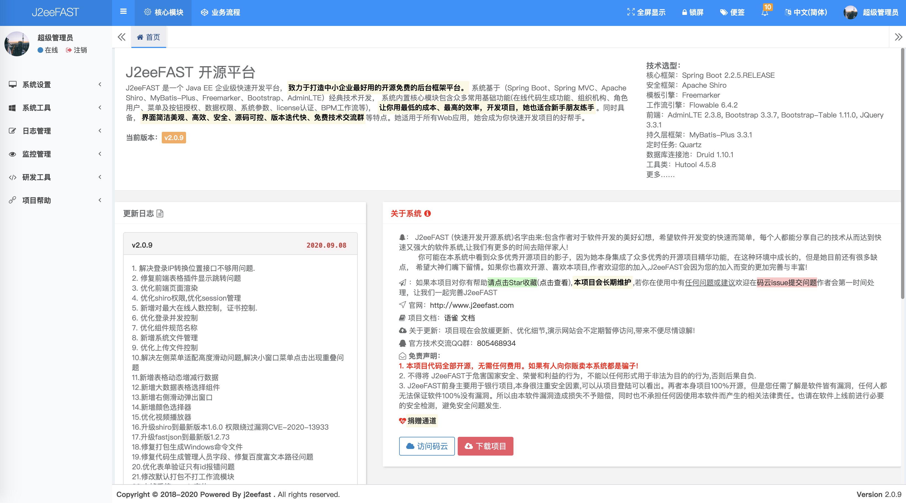The width and height of the screenshot is (906, 503).
Task: Select the 首页 tab
Action: pos(149,37)
